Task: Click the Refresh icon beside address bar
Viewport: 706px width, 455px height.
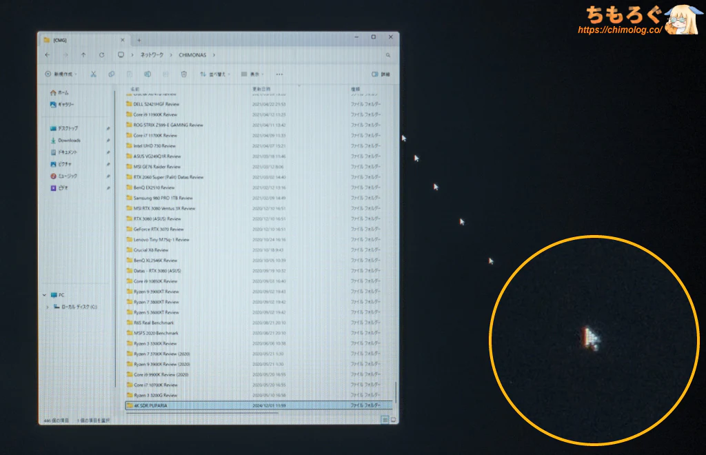Action: (101, 54)
